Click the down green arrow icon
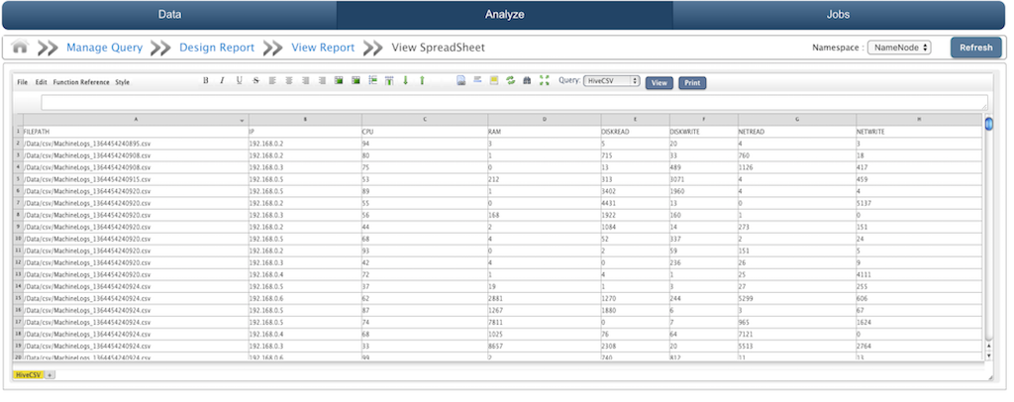Image resolution: width=1014 pixels, height=402 pixels. (x=405, y=81)
